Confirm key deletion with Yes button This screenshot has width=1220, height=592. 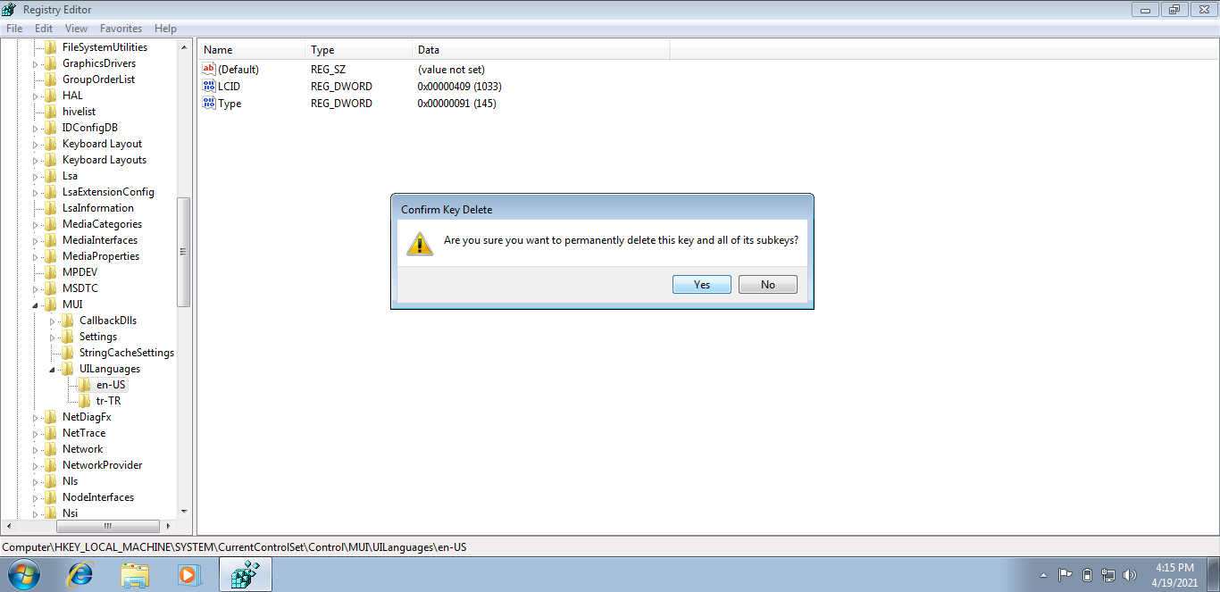[702, 285]
